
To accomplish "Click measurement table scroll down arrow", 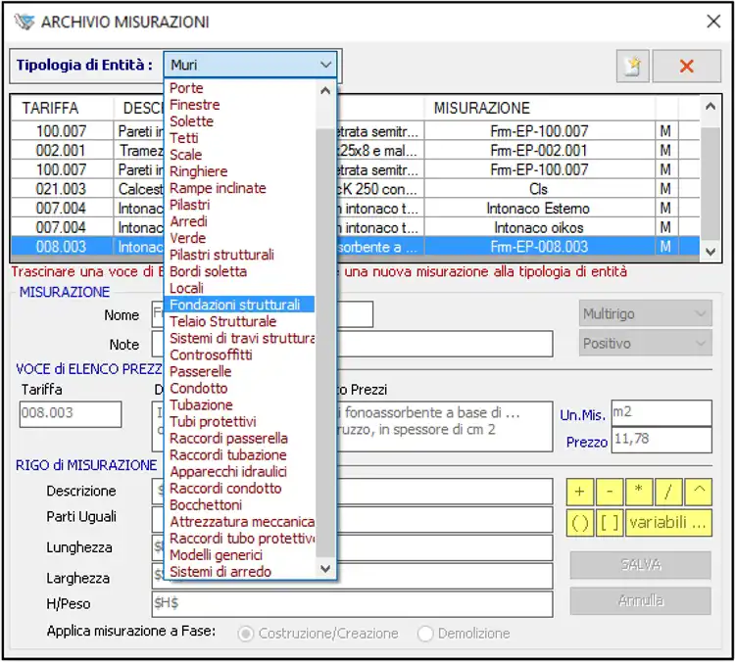I will [x=710, y=252].
